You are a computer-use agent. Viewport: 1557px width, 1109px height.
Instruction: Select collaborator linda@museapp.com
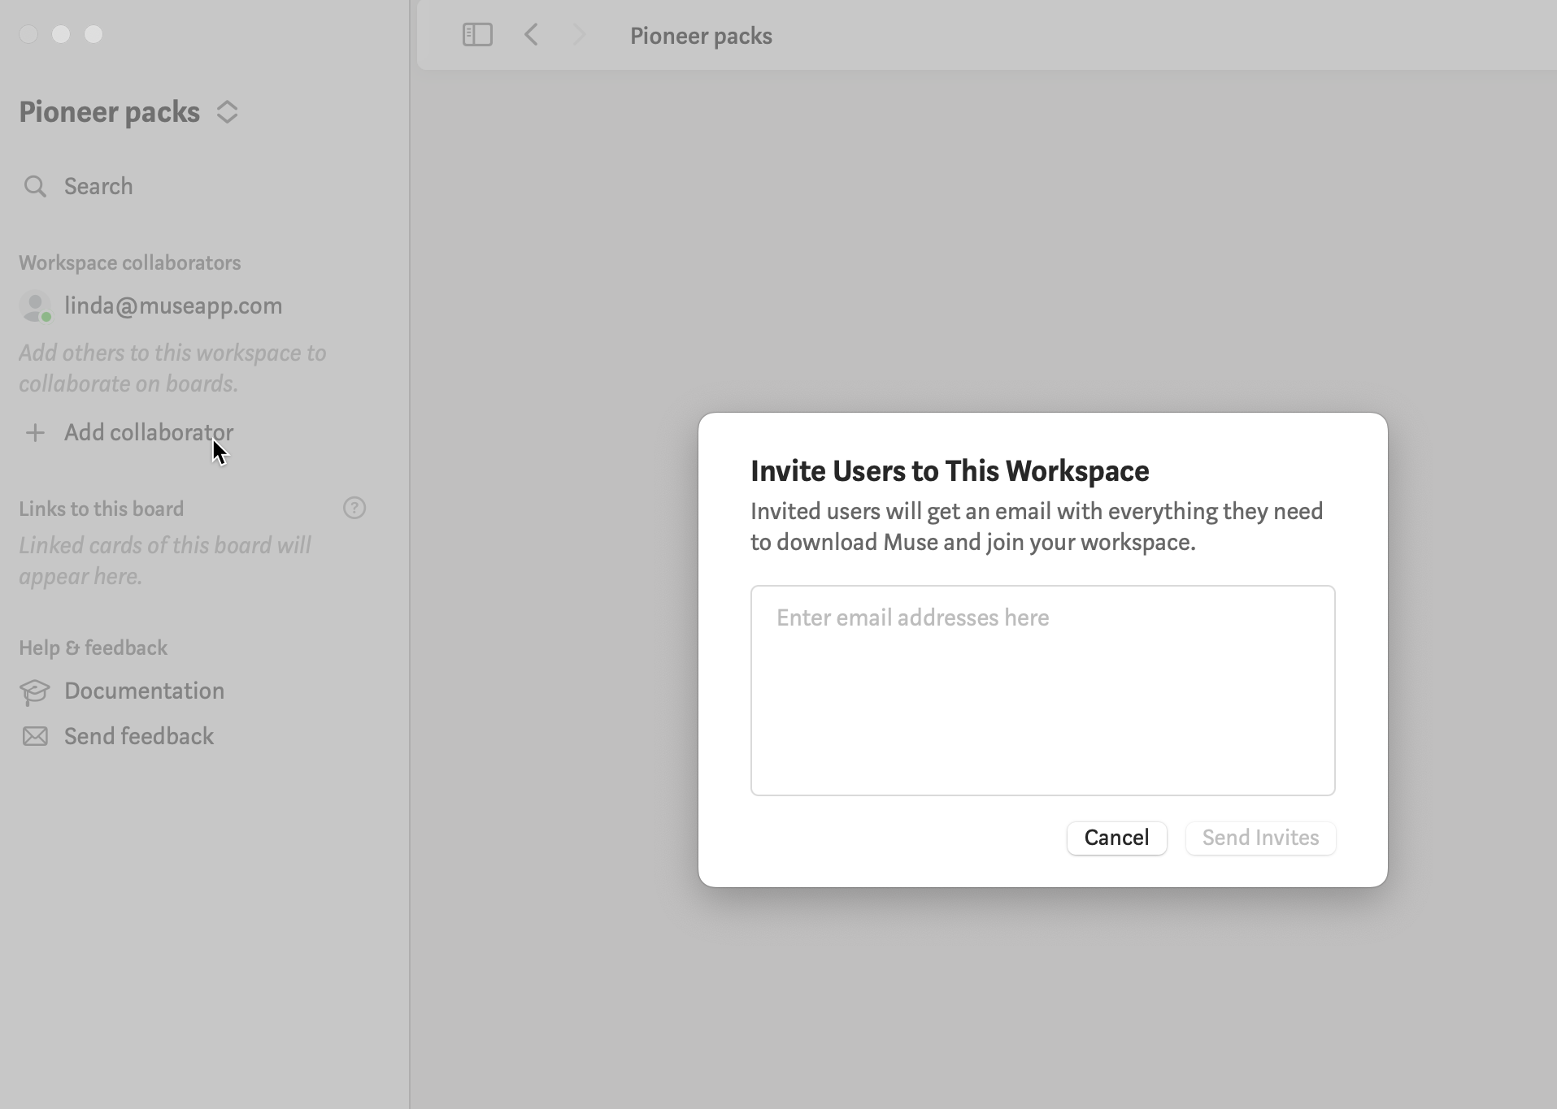pyautogui.click(x=173, y=306)
